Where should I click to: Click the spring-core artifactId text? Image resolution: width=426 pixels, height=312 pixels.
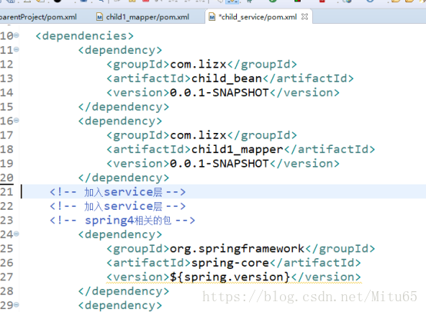[230, 263]
